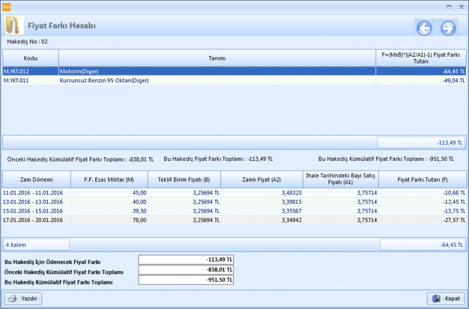Click the forward arrow navigation icon
The width and height of the screenshot is (469, 309).
tap(448, 28)
